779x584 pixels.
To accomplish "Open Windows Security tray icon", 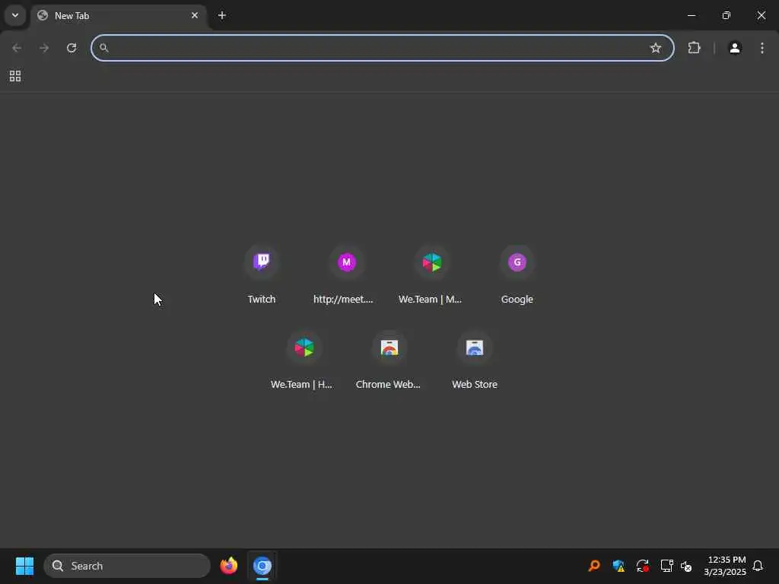I will 618,566.
